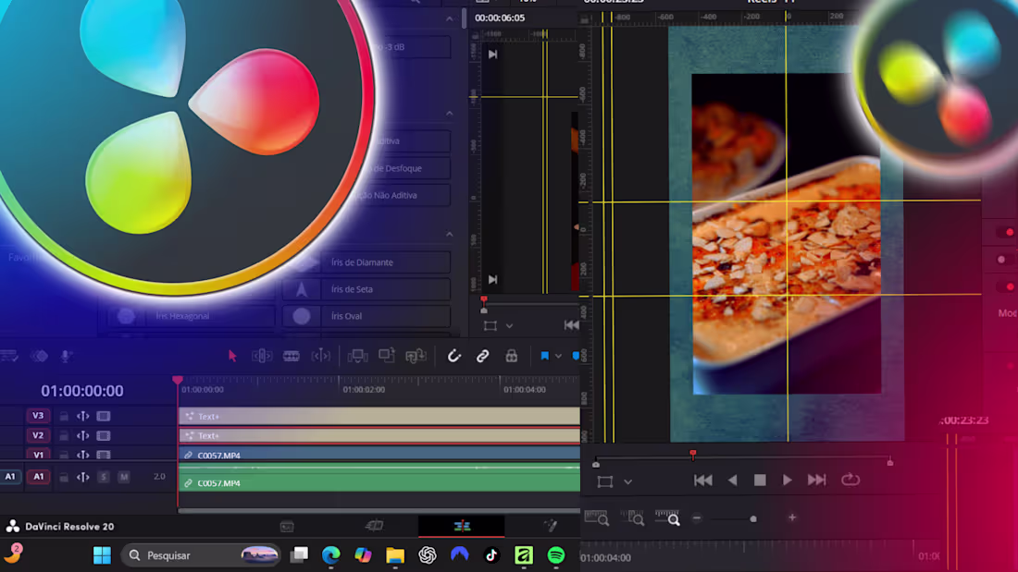Select Íris Hexagonal transition
Screen dimensions: 1018x572
(188, 316)
